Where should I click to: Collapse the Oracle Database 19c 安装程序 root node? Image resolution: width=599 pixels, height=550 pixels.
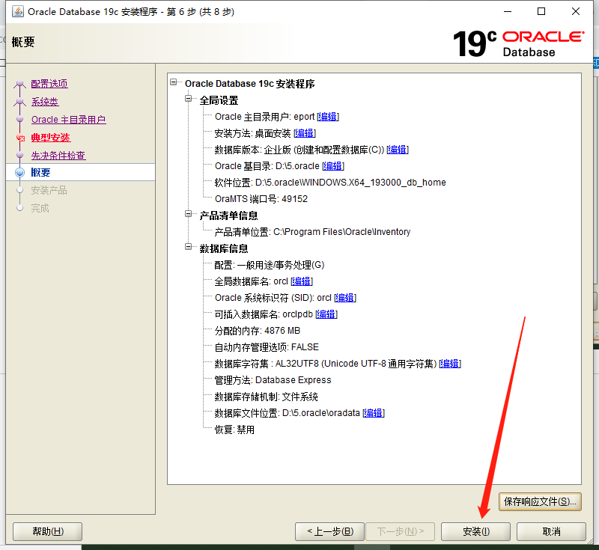174,83
